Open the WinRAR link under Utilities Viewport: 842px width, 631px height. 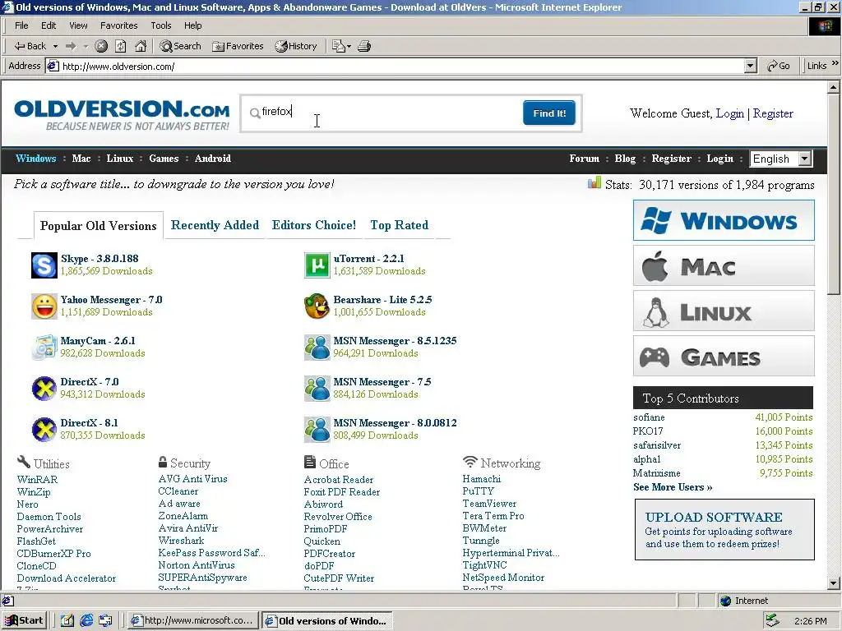click(x=37, y=480)
